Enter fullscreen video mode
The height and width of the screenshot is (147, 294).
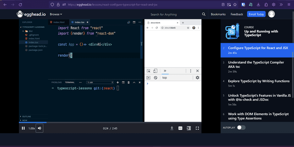click(197, 128)
